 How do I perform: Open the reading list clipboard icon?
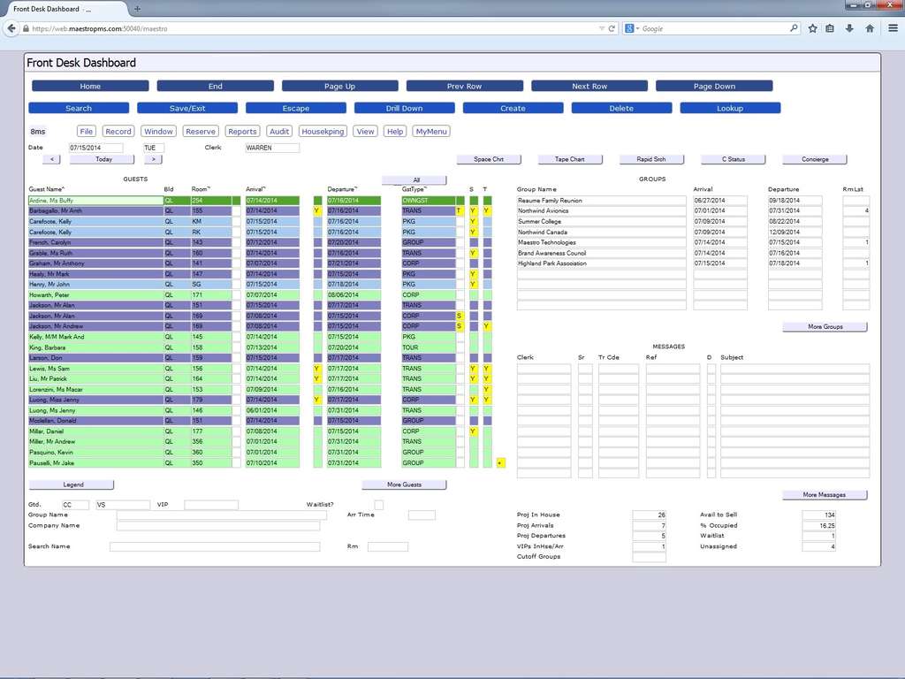[830, 28]
